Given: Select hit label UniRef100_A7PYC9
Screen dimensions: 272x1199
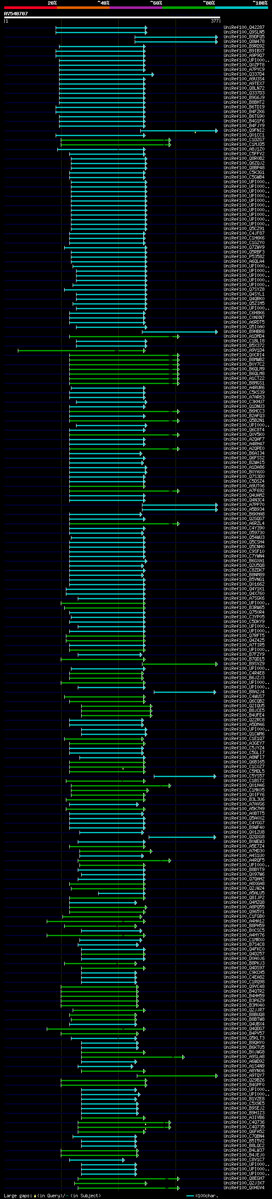Looking at the screenshot, I should [x=244, y=69].
